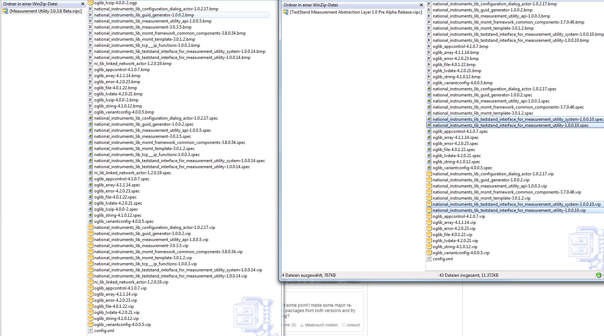Viewport: 604px width, 336px height.
Task: Select teststand_interface_for_measurement_utility_system-1.0.0.10.vip
Action: pos(517,204)
